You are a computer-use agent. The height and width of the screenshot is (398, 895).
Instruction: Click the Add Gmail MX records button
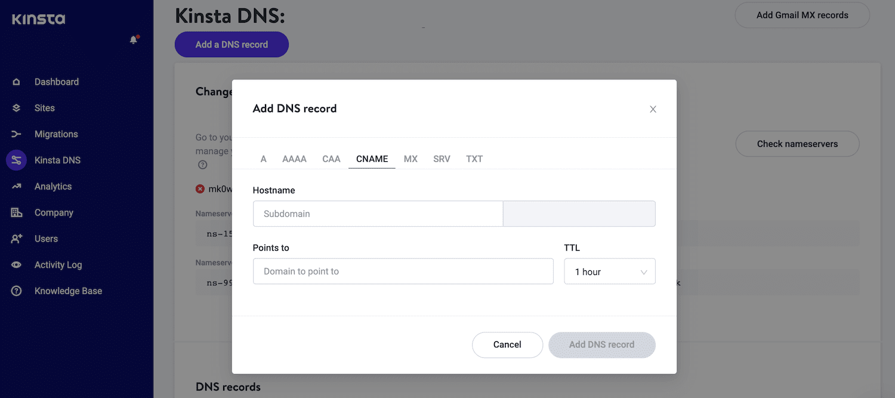[802, 16]
